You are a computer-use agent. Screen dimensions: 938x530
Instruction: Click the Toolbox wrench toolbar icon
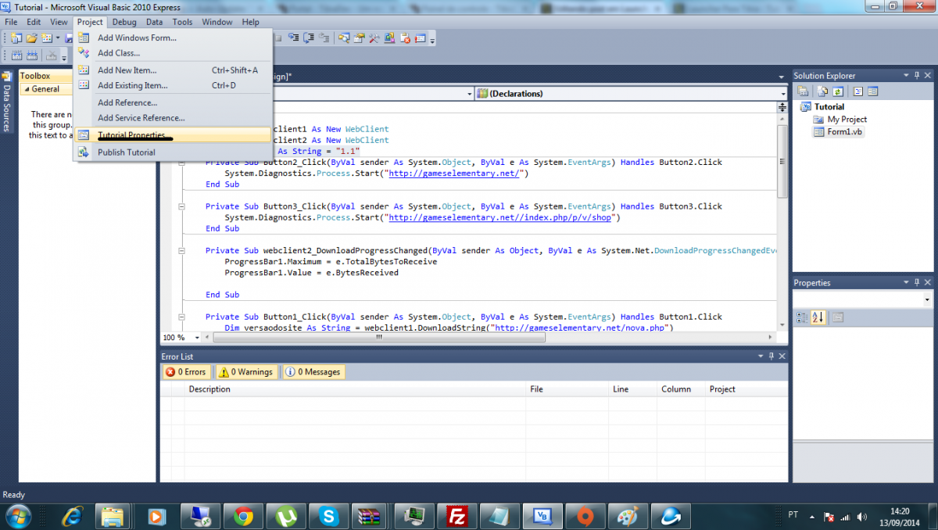pos(374,38)
